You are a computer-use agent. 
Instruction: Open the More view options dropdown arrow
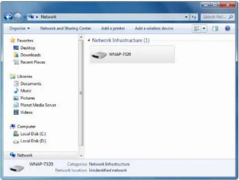pyautogui.click(x=204, y=28)
